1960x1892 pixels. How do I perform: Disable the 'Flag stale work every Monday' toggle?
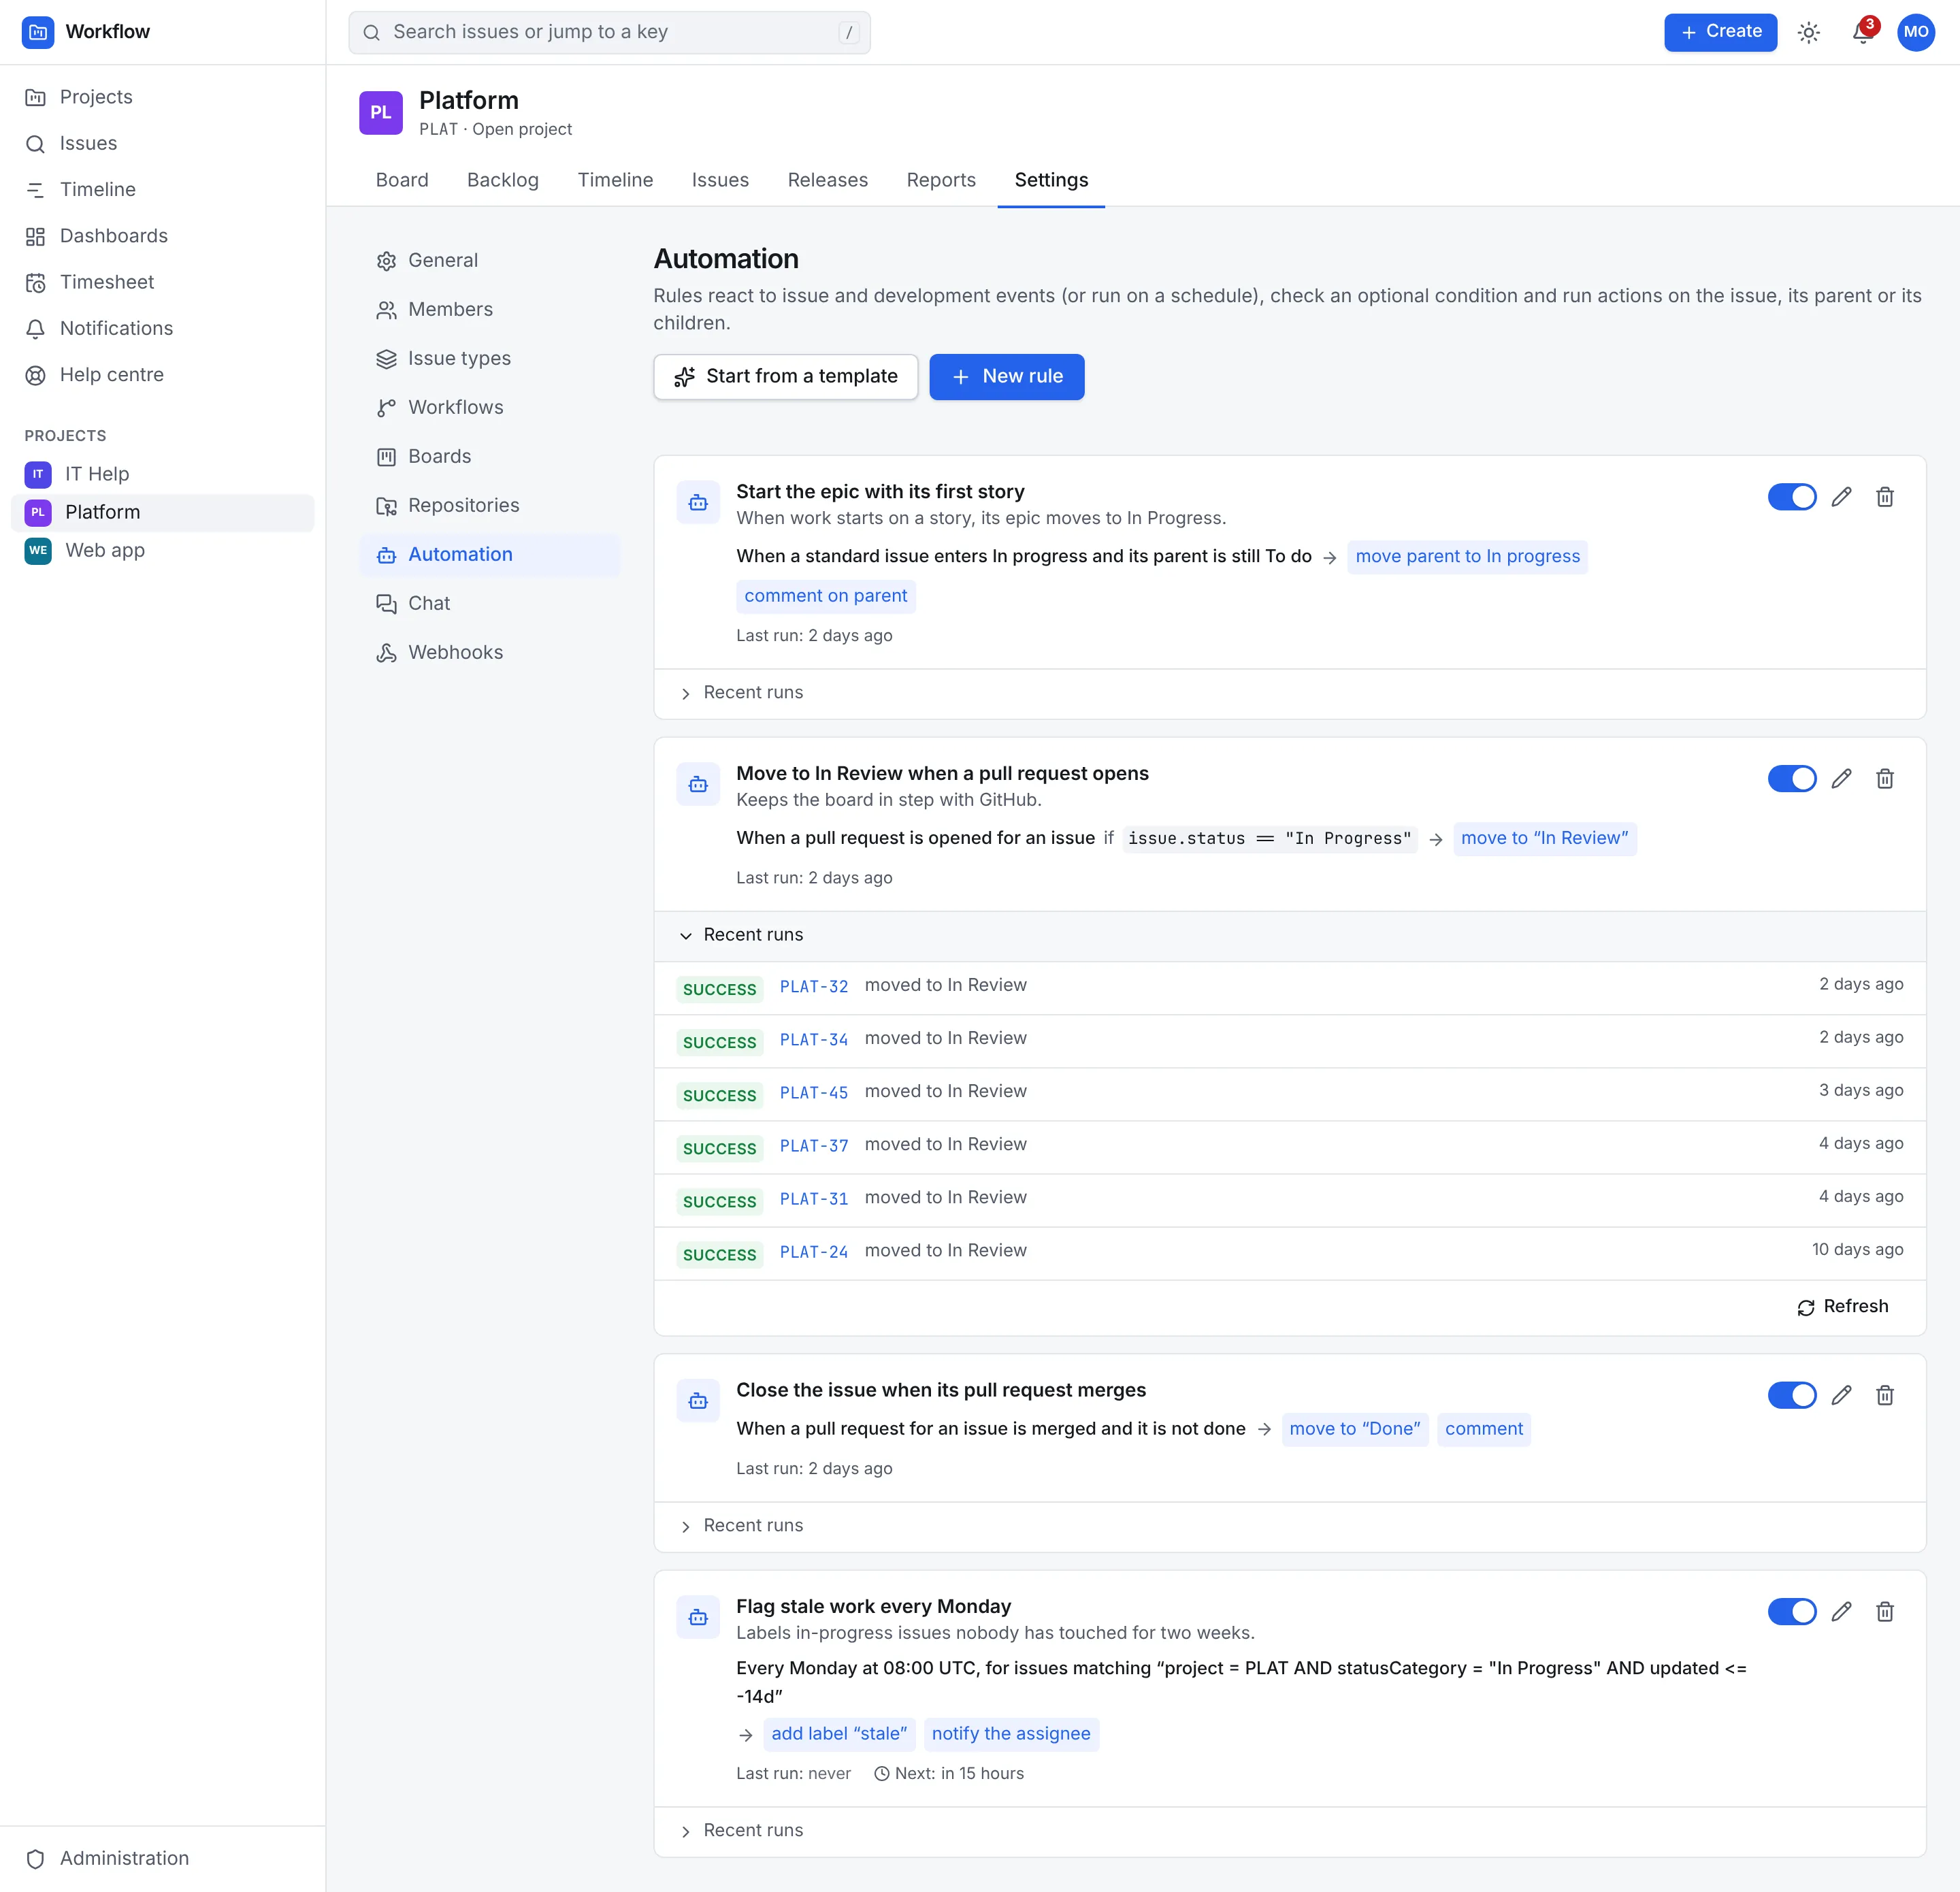1791,1611
